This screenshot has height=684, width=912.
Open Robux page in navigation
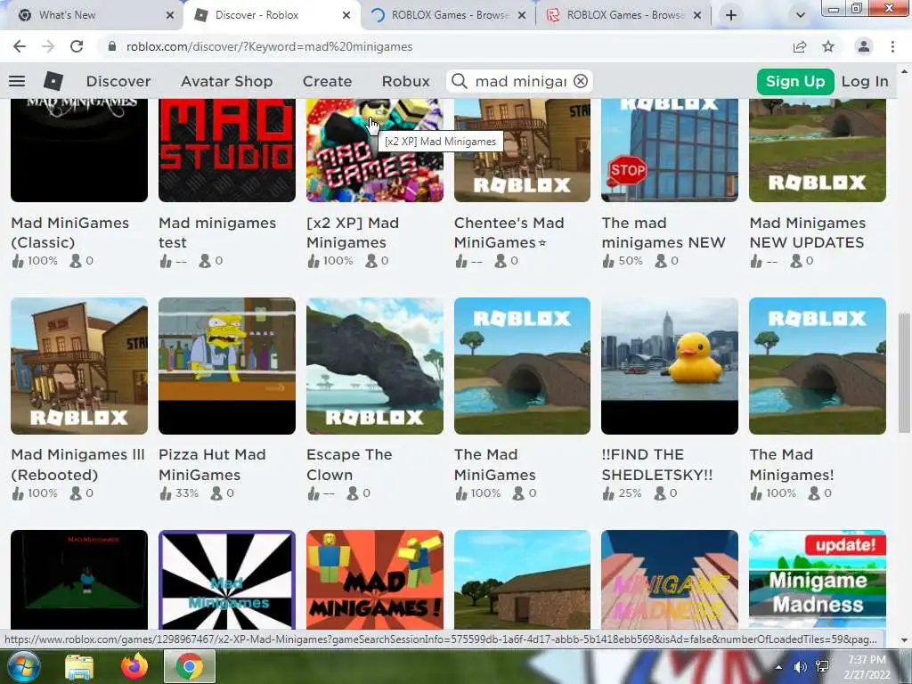click(x=405, y=81)
